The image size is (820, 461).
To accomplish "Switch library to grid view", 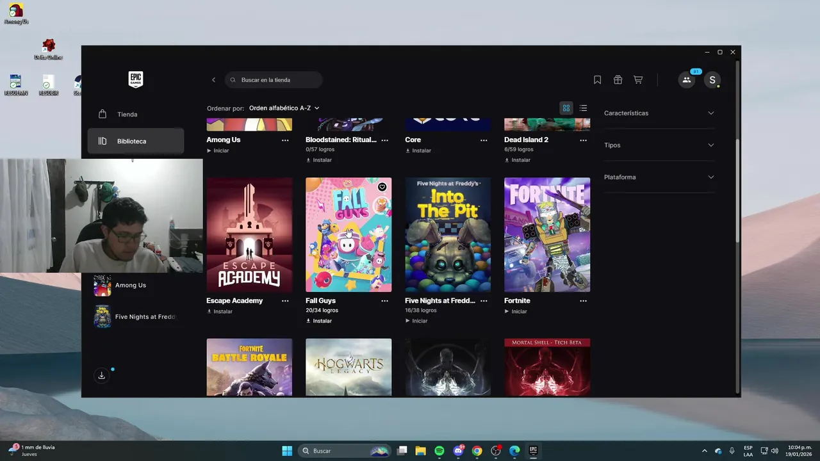I will [x=566, y=108].
